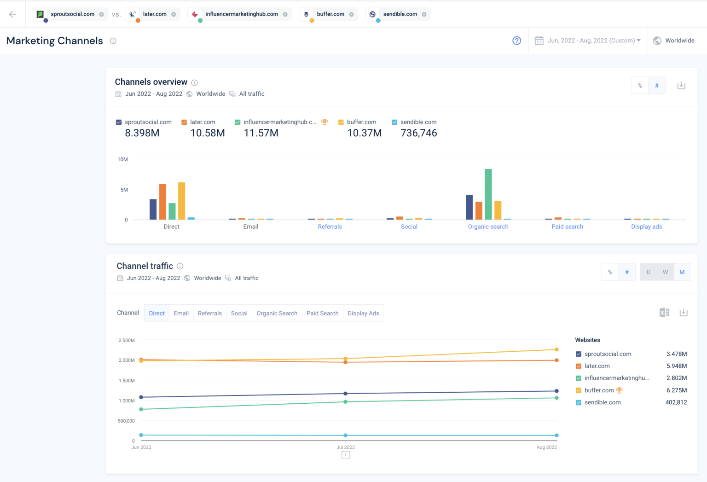Click the Email label under bar chart
The image size is (707, 482).
pos(251,226)
